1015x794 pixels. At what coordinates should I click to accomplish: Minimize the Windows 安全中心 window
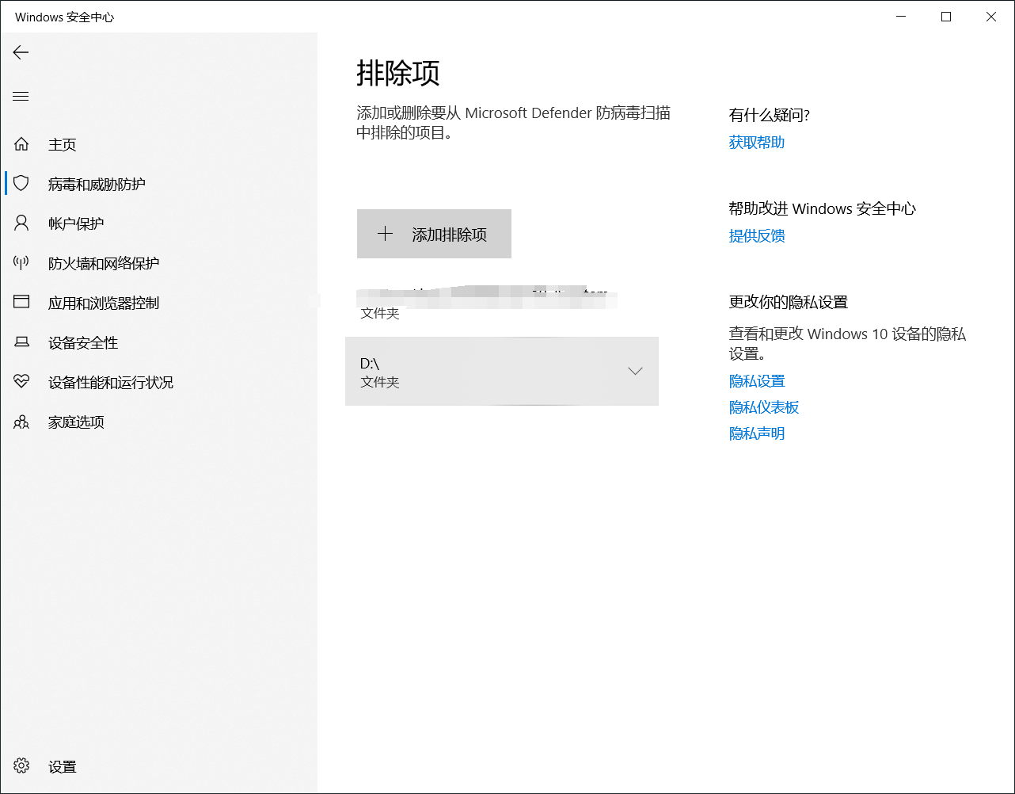click(901, 17)
